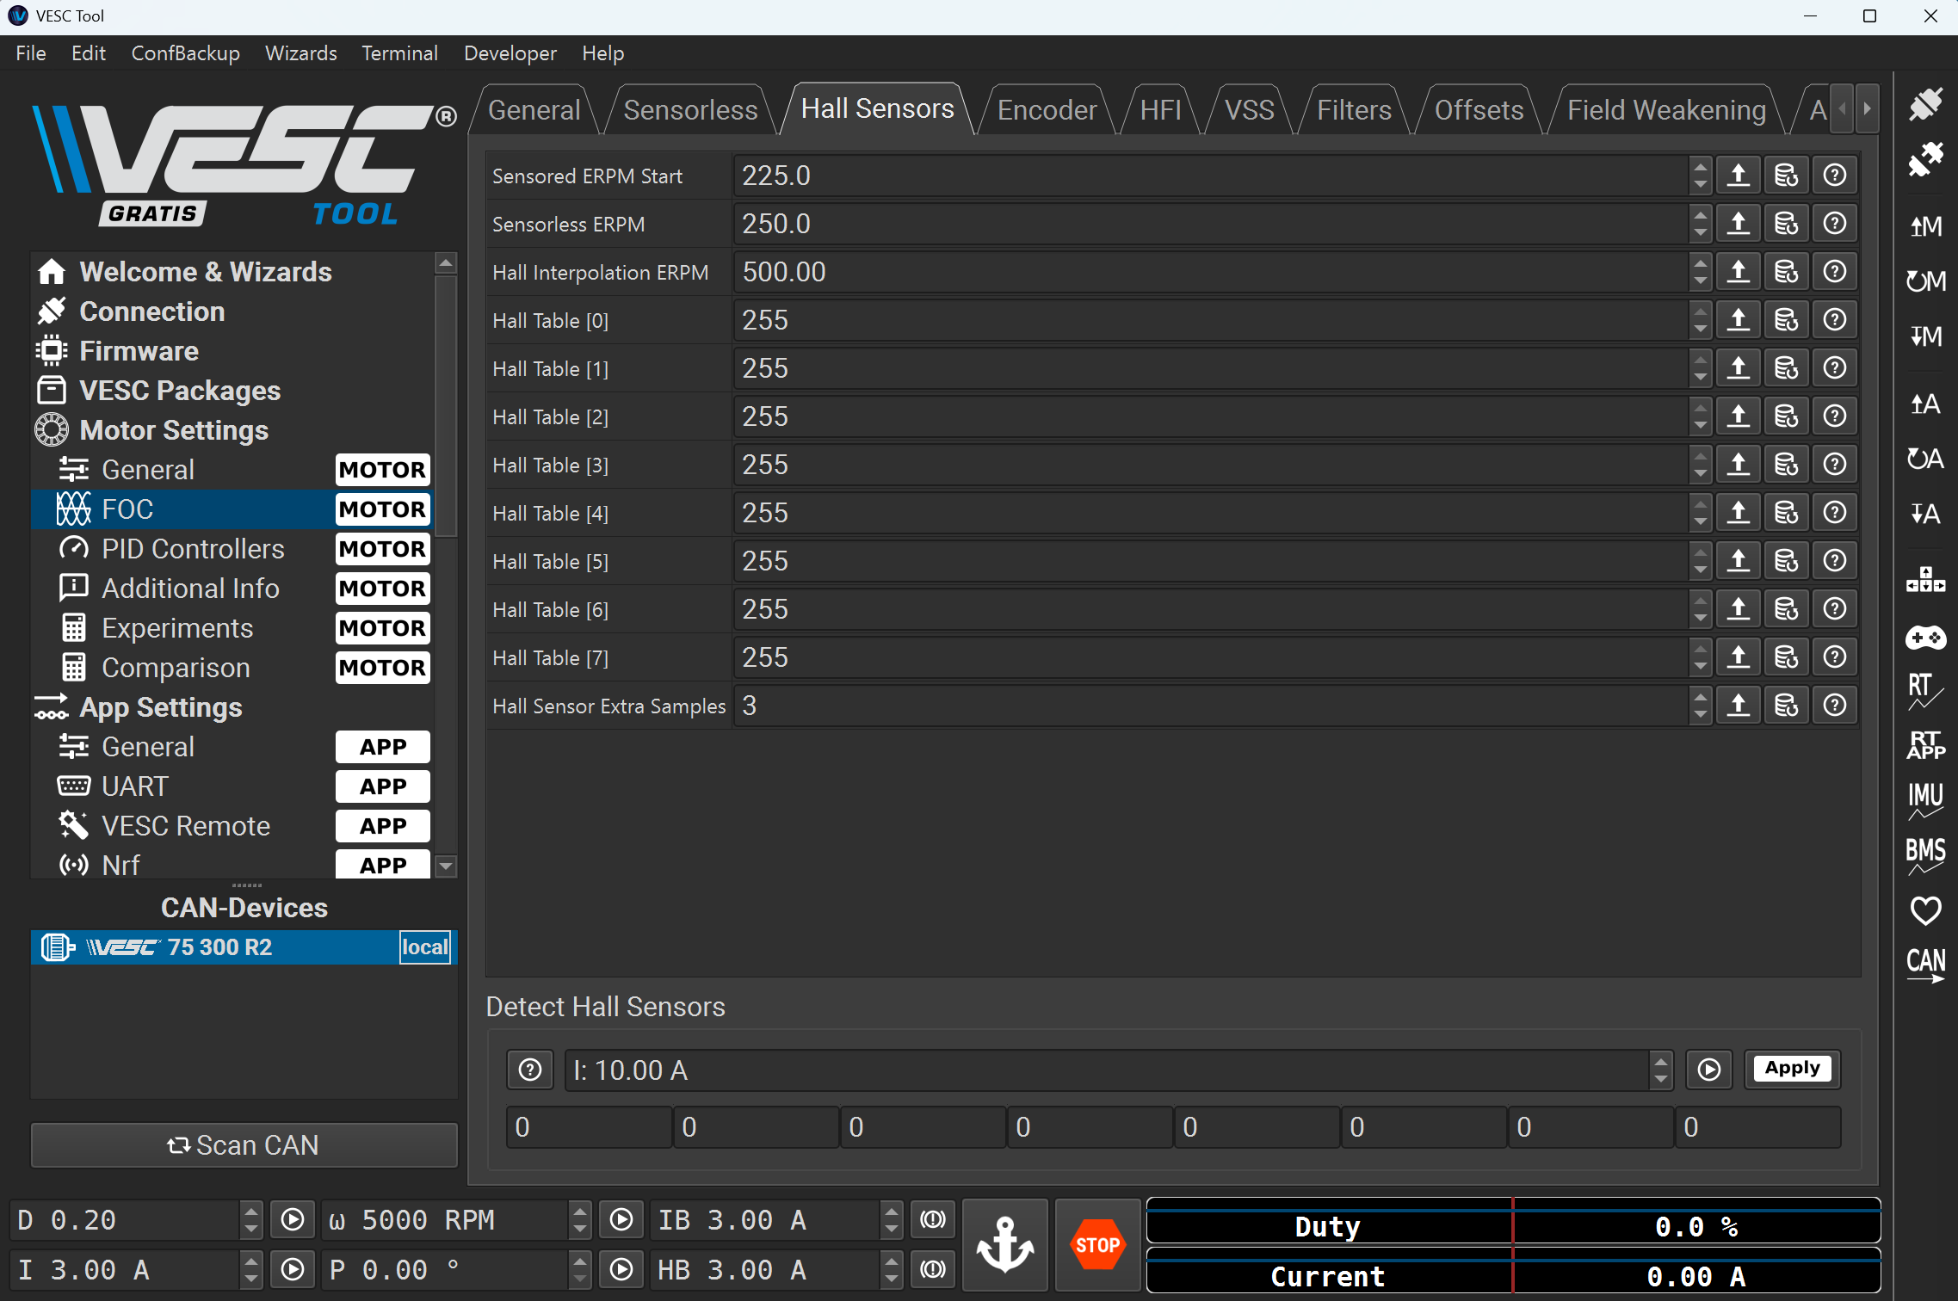Open the ConfBackup menu
The width and height of the screenshot is (1958, 1301).
(x=185, y=53)
